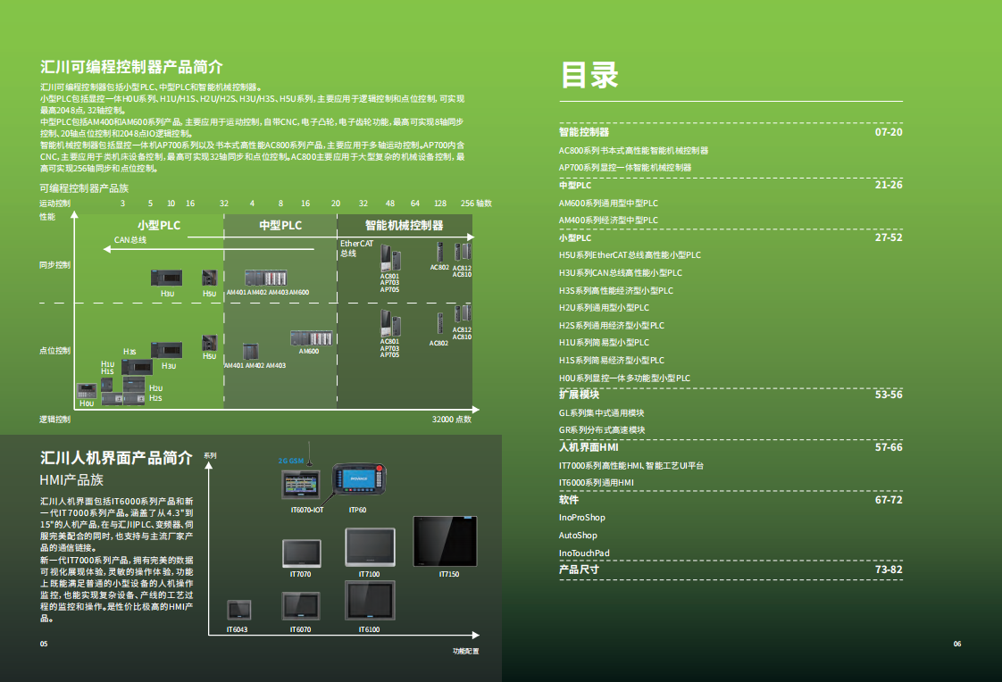Go to 产品尺寸 section, pages 73-82

[579, 570]
